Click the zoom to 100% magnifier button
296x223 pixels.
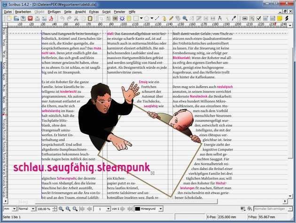(x=68, y=209)
